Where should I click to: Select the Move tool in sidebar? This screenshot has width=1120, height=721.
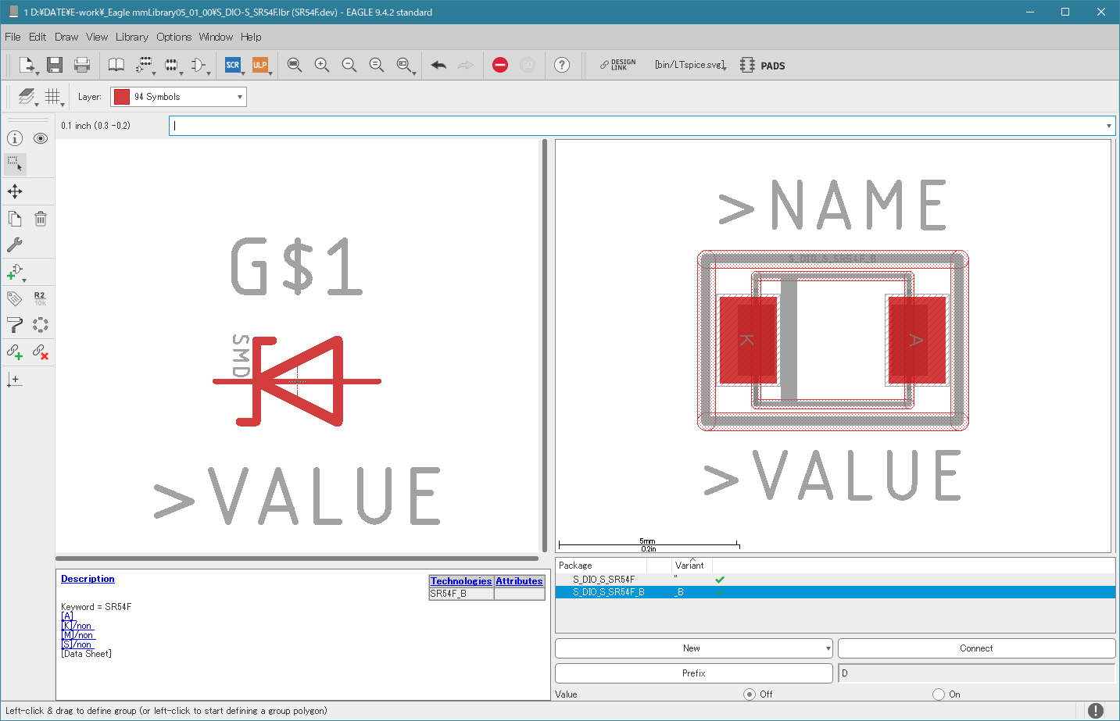[15, 191]
